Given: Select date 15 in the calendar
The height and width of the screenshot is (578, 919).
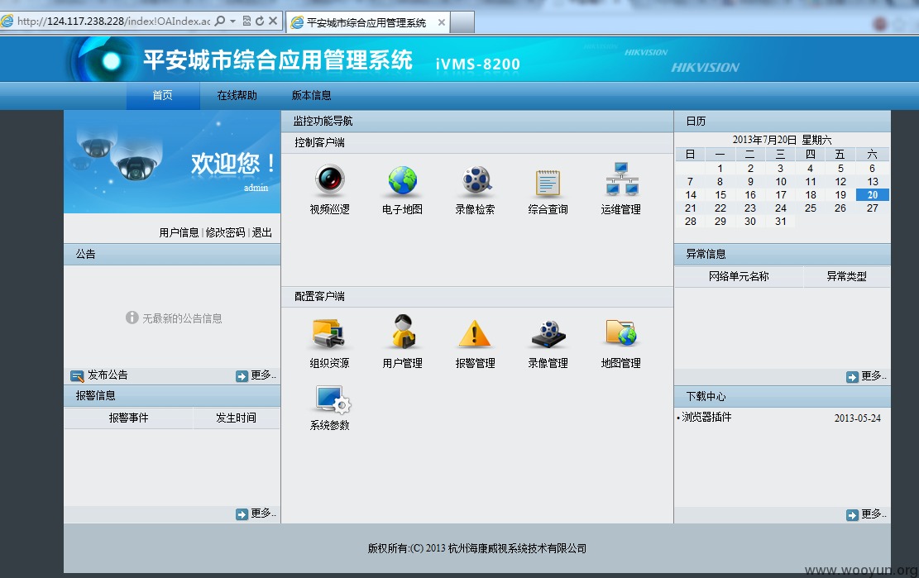Looking at the screenshot, I should coord(720,195).
